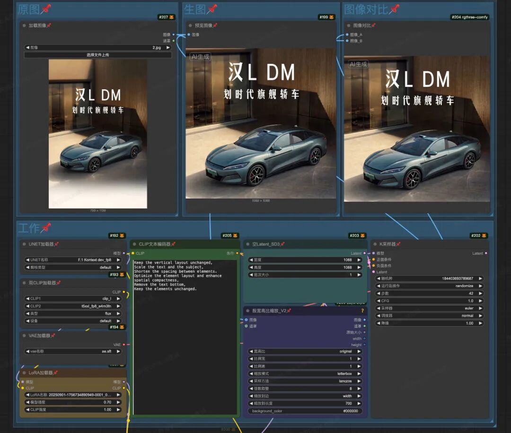Toggle collapse dot on UNET加载器 node
The width and height of the screenshot is (511, 433).
point(24,244)
